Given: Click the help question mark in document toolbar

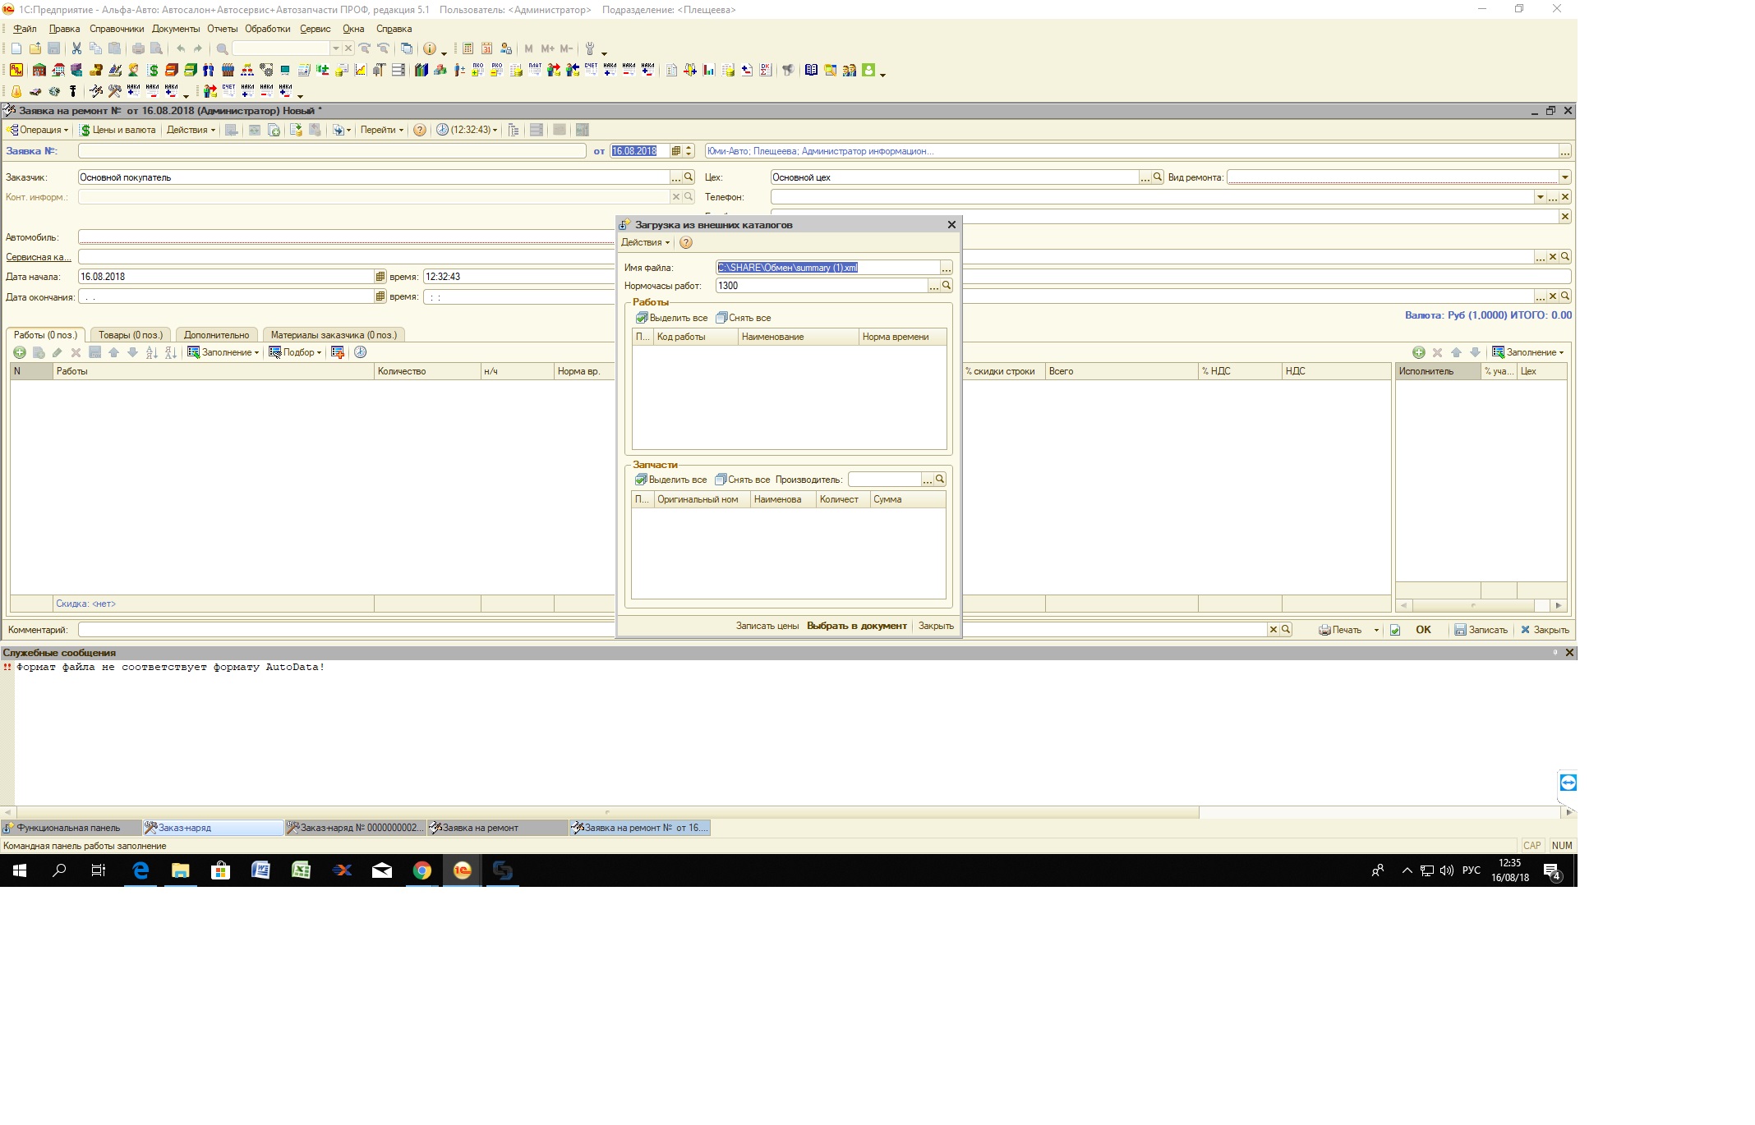Looking at the screenshot, I should (420, 130).
